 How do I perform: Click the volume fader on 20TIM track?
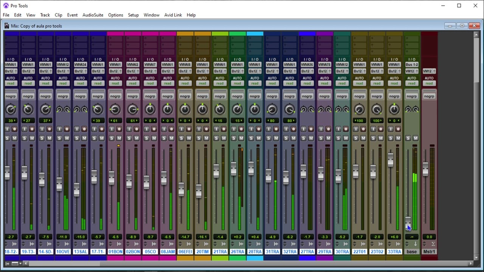pyautogui.click(x=199, y=191)
